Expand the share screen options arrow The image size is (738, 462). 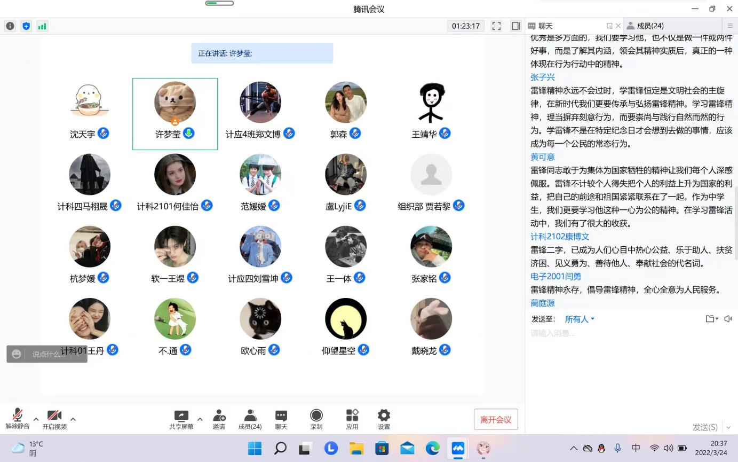click(200, 419)
